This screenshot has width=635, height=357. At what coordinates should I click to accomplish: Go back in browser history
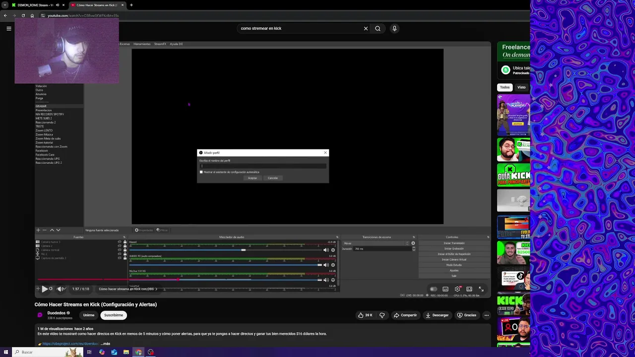point(5,15)
